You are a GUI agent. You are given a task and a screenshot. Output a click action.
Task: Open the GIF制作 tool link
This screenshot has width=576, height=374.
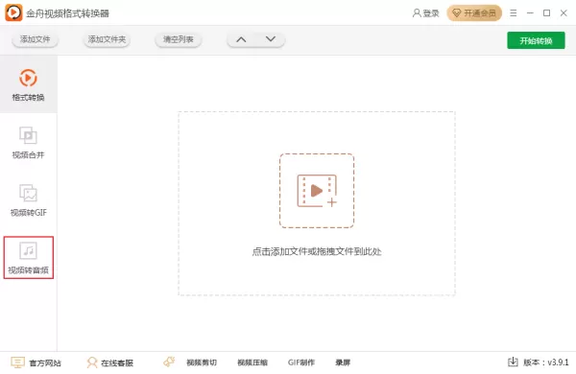click(x=301, y=362)
